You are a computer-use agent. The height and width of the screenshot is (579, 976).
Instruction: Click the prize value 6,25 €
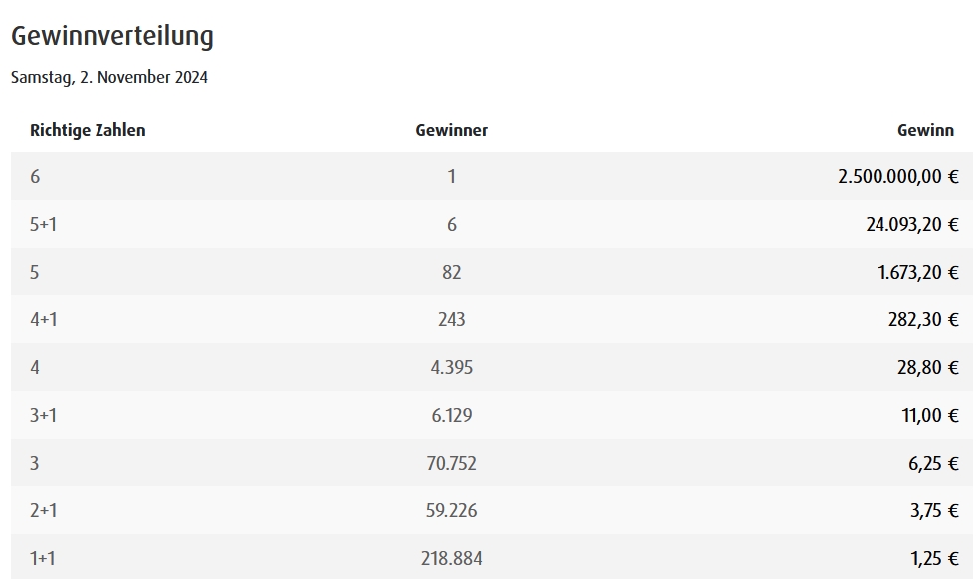[x=933, y=464]
